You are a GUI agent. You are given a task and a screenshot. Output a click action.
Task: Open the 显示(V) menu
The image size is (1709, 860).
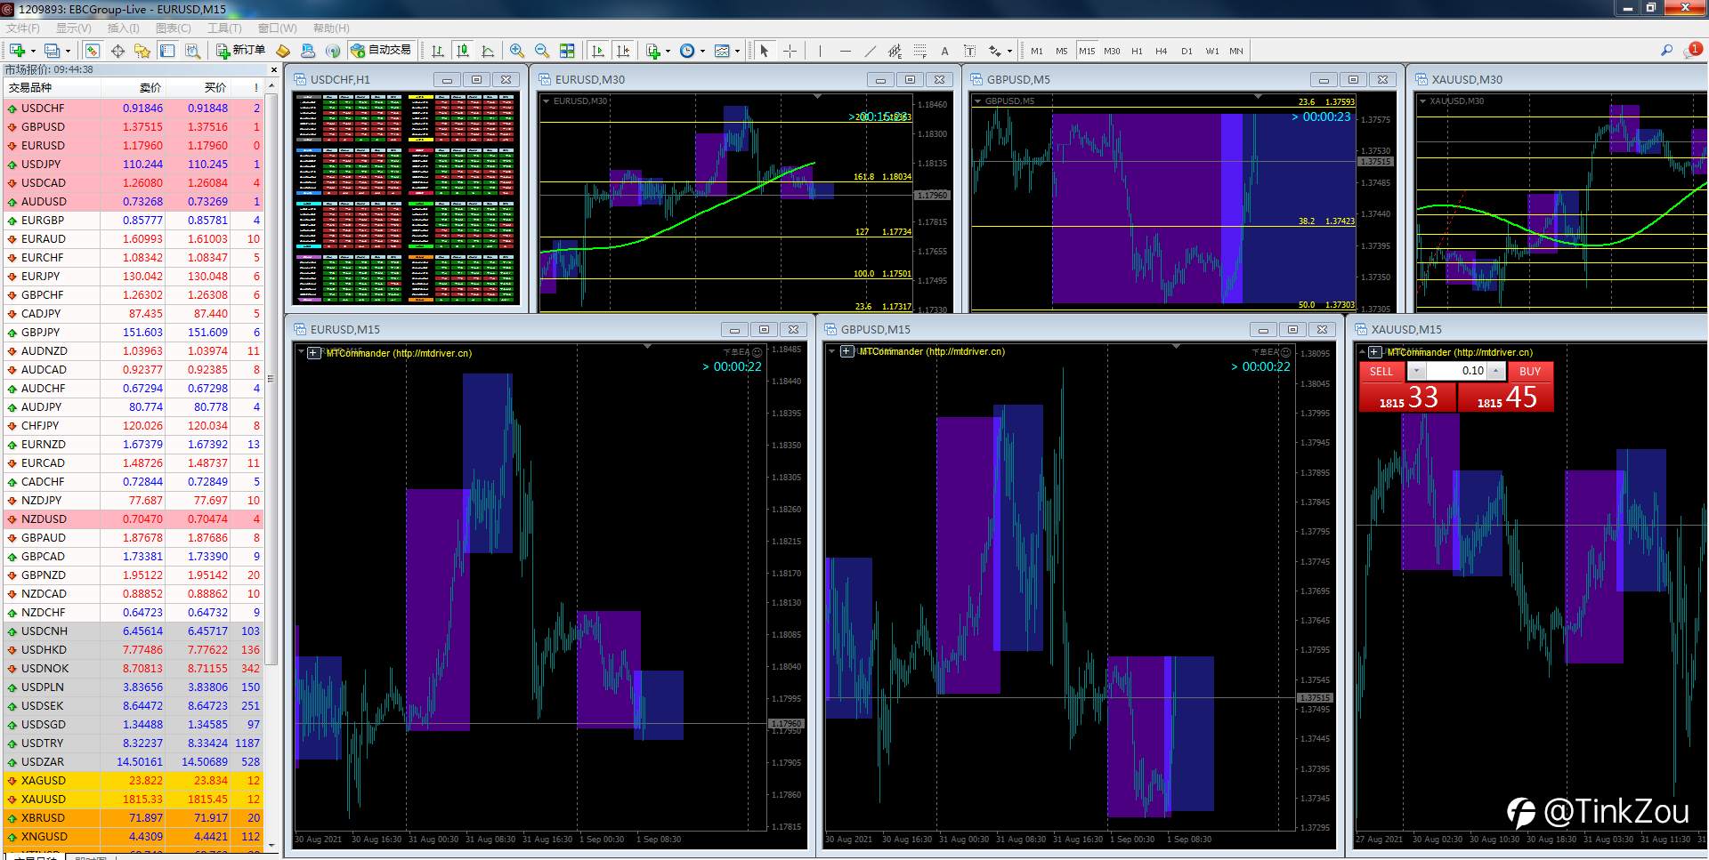[74, 28]
